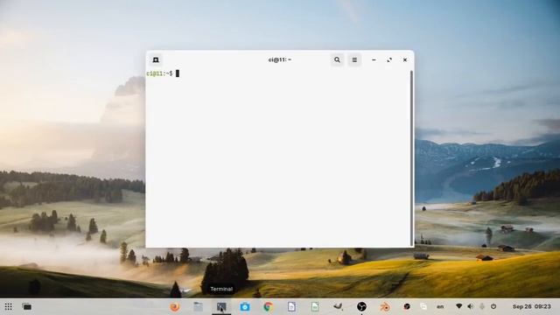Image resolution: width=560 pixels, height=315 pixels.
Task: Launch Google Chrome from the taskbar
Action: pos(269,307)
